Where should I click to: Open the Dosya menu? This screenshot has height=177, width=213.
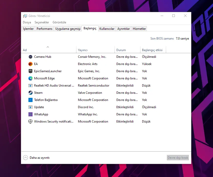point(27,22)
